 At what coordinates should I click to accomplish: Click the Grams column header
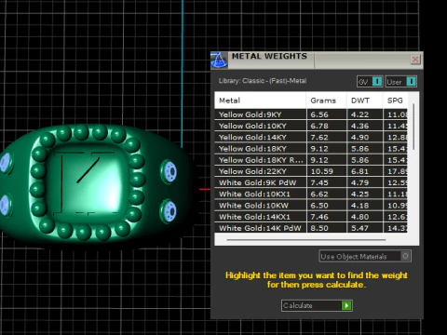click(x=326, y=100)
